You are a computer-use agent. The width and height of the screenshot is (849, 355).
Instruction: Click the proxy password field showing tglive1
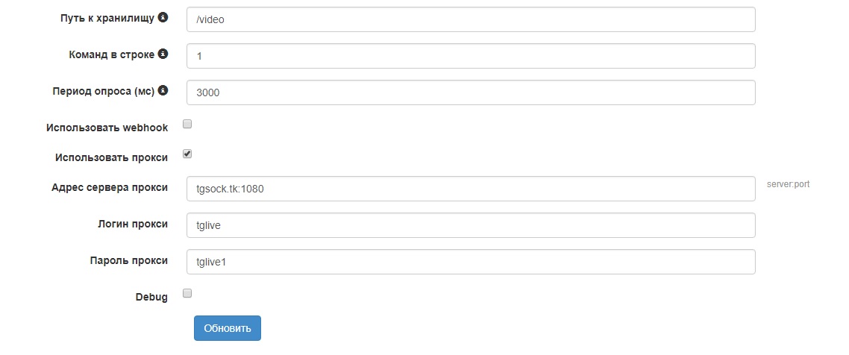click(x=471, y=262)
